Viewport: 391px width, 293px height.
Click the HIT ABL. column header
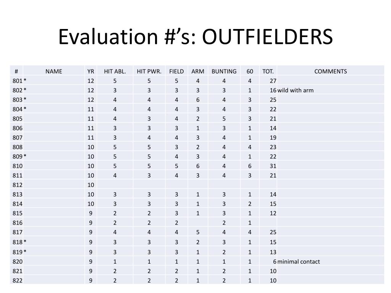pos(115,71)
